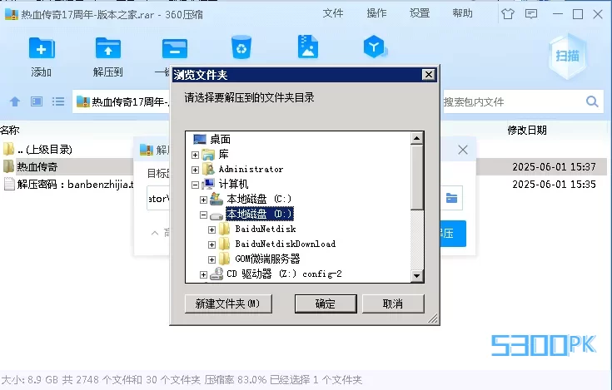Expand the 库 tree node

pos(195,155)
